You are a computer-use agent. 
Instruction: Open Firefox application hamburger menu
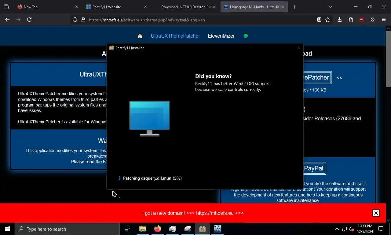click(x=384, y=20)
